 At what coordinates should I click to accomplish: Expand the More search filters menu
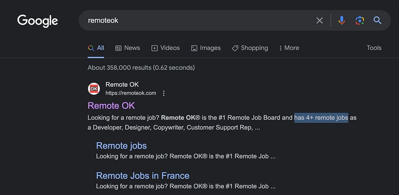(289, 48)
